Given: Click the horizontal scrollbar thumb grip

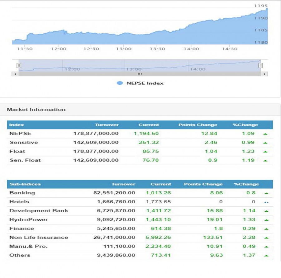Looking at the screenshot, I should tap(140, 74).
